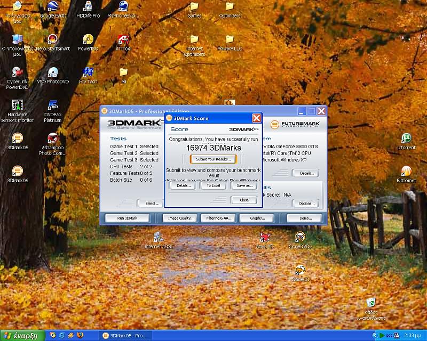The height and width of the screenshot is (341, 427).
Task: Open Filtering & AA settings button
Action: point(219,218)
